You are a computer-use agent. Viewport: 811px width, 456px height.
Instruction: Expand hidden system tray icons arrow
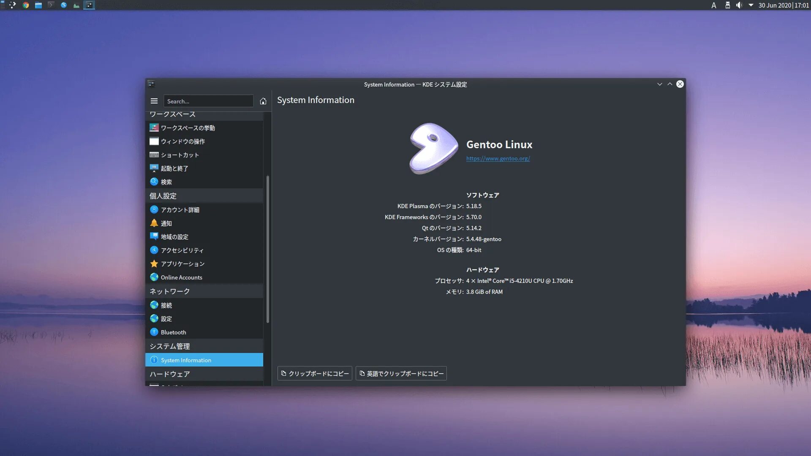tap(751, 5)
